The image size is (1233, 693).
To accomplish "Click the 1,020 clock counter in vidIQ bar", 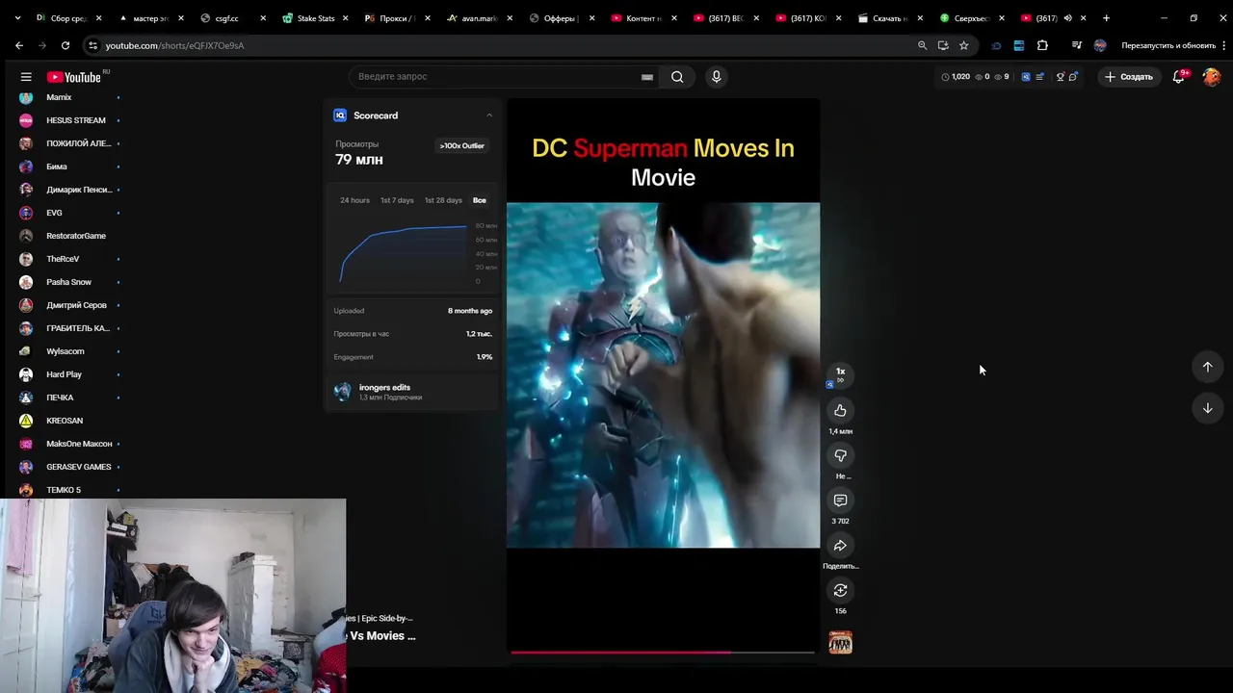I will (956, 77).
